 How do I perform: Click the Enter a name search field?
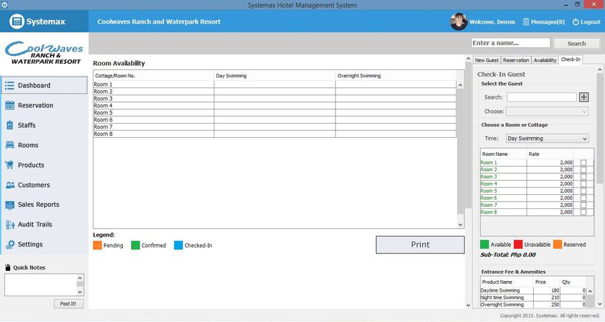pos(510,43)
